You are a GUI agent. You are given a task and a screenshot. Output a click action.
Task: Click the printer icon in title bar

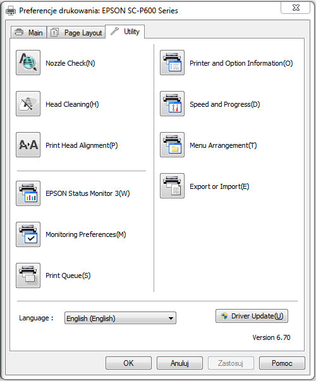[11, 11]
